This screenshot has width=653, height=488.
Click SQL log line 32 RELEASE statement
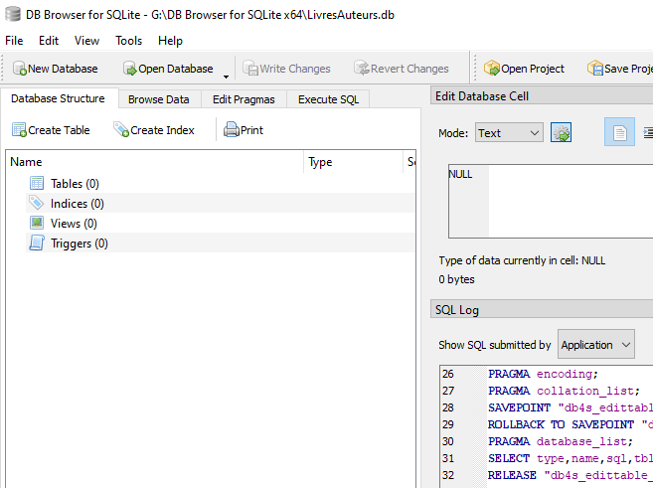tap(571, 475)
